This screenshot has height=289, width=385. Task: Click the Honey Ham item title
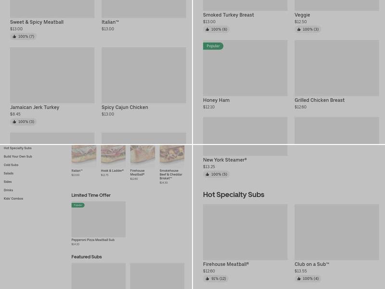coord(216,100)
